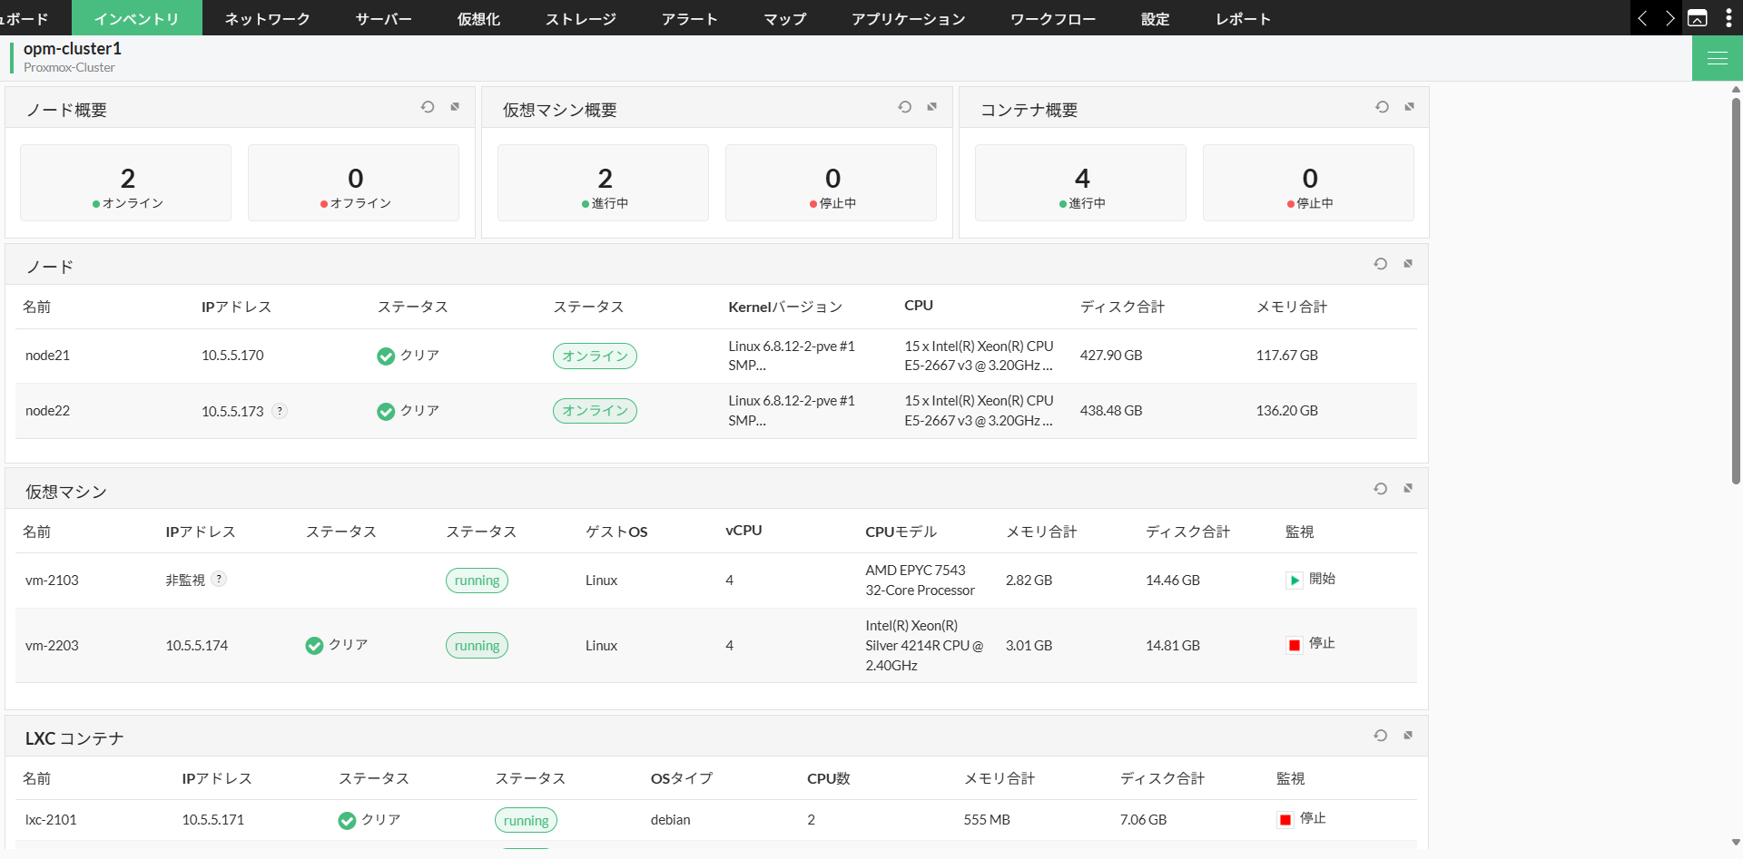This screenshot has height=859, width=1743.
Task: Select the 2 オンライン nodes card
Action: 126,183
